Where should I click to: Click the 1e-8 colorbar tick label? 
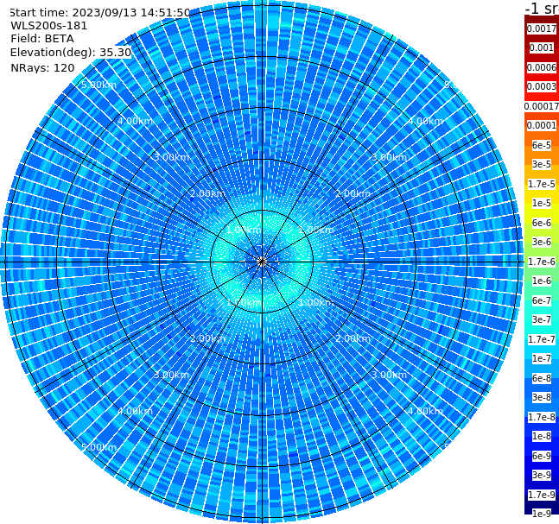click(x=542, y=436)
